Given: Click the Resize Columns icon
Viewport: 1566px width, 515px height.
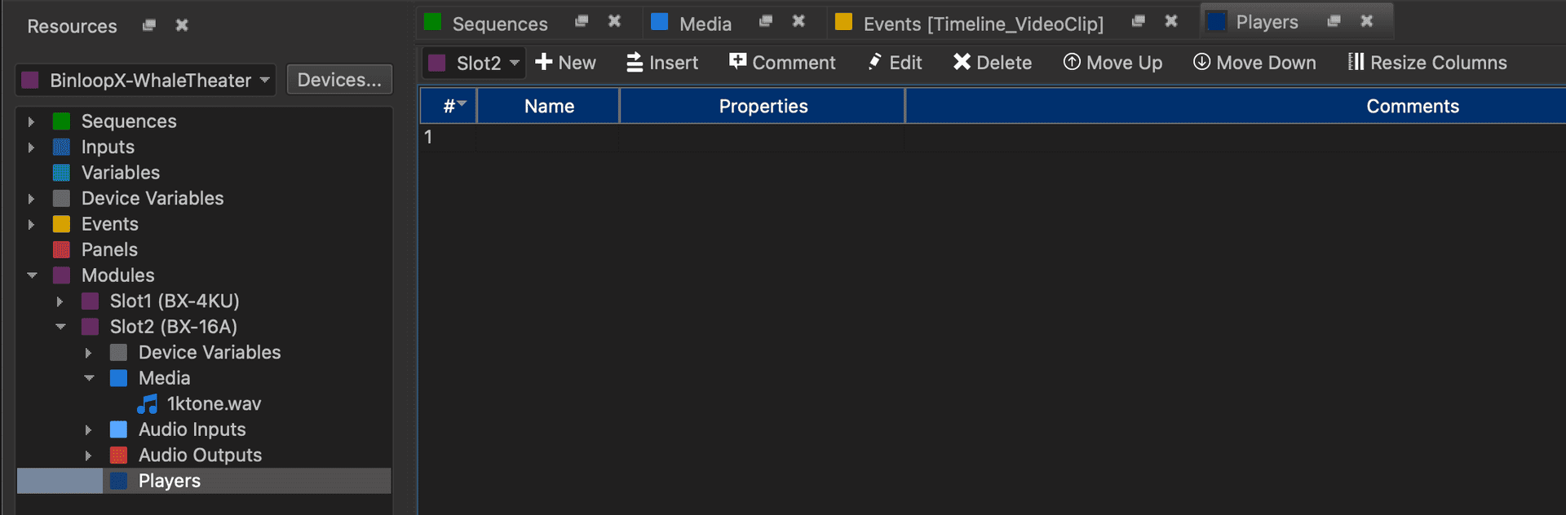Looking at the screenshot, I should tap(1356, 62).
